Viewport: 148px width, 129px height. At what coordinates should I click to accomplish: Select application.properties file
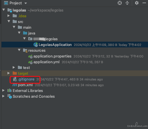pos(53,56)
